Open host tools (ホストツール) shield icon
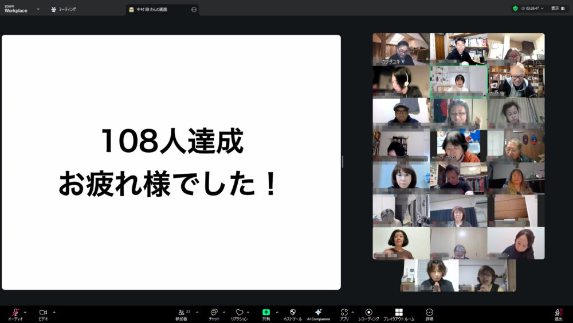The width and height of the screenshot is (573, 323). [292, 312]
